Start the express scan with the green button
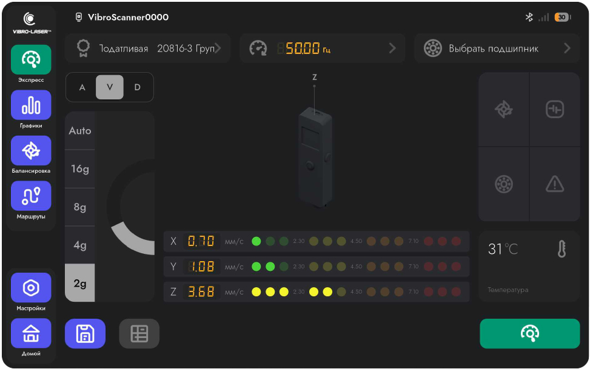The width and height of the screenshot is (590, 369). (530, 334)
